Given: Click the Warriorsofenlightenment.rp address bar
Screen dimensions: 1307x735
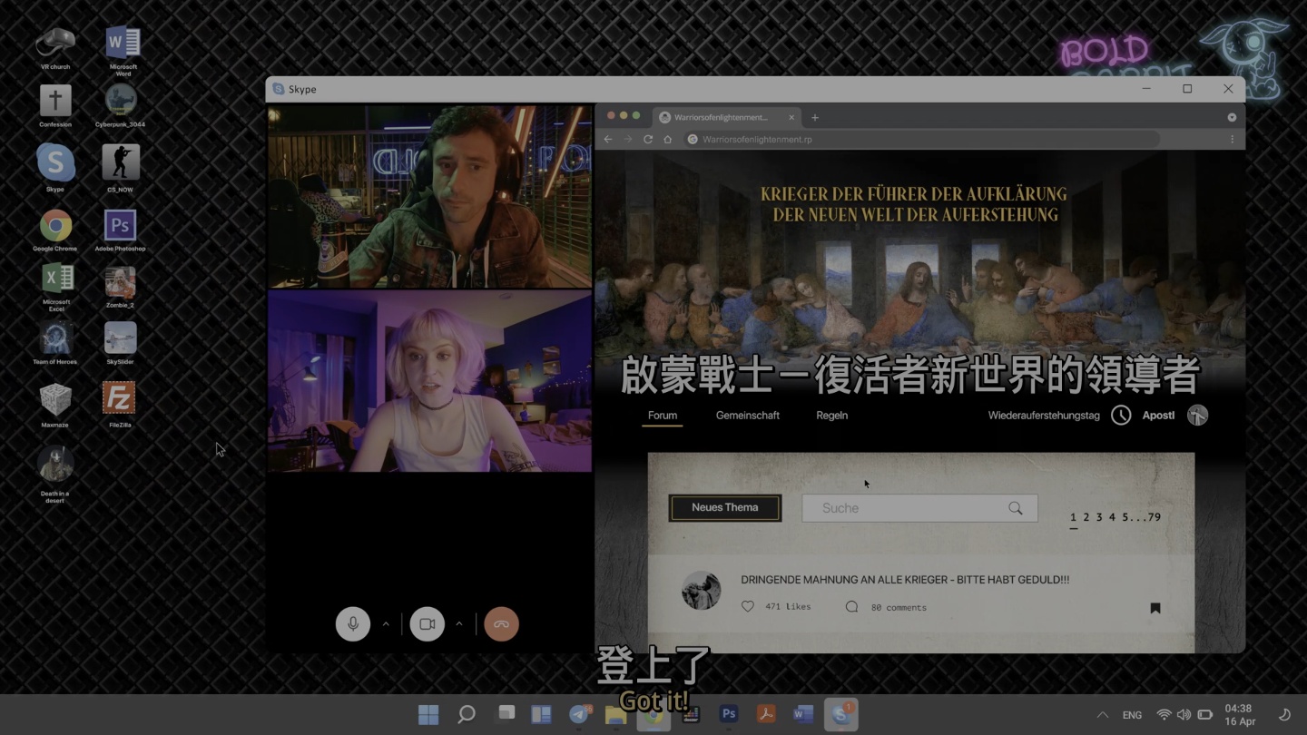Looking at the screenshot, I should (921, 140).
